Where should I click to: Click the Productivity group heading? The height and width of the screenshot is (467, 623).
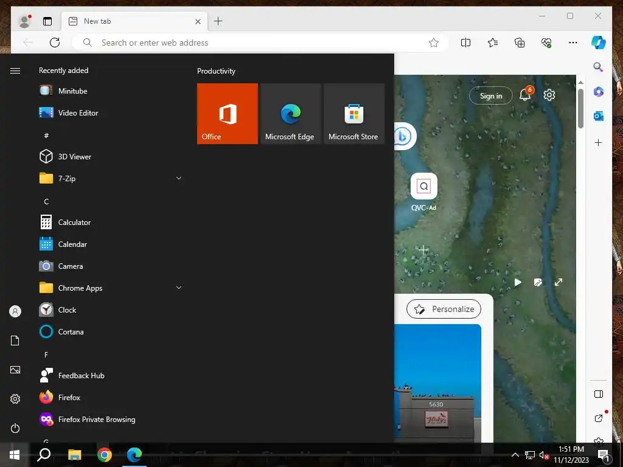[216, 71]
